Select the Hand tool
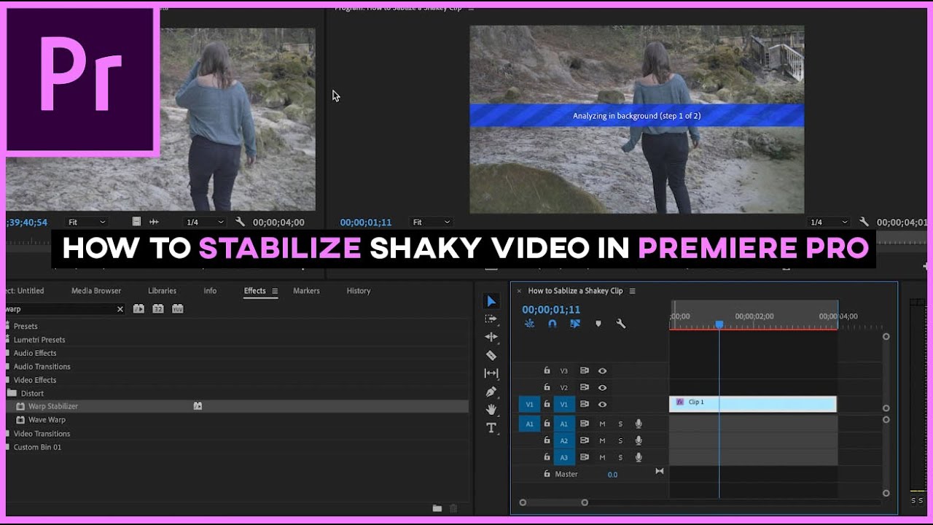 pyautogui.click(x=491, y=410)
